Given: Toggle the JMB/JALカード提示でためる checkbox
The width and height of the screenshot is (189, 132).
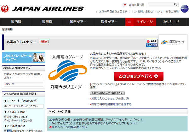Looking at the screenshot, I should [x=5, y=130].
